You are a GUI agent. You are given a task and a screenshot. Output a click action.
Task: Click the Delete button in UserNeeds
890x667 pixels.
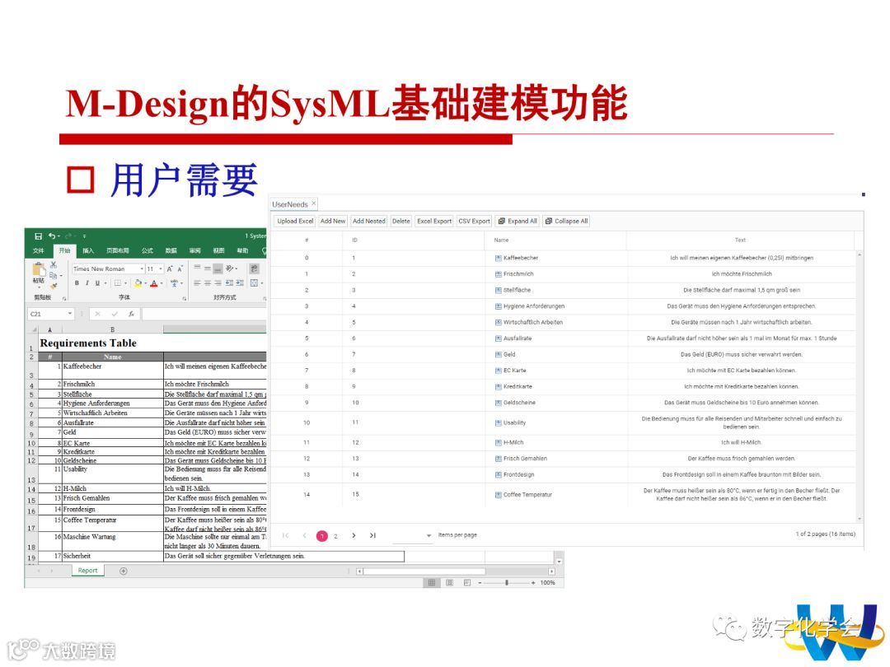(400, 222)
